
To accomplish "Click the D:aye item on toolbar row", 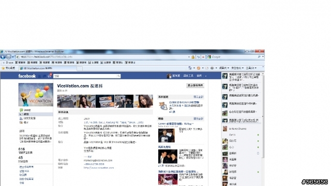I will point(9,63).
